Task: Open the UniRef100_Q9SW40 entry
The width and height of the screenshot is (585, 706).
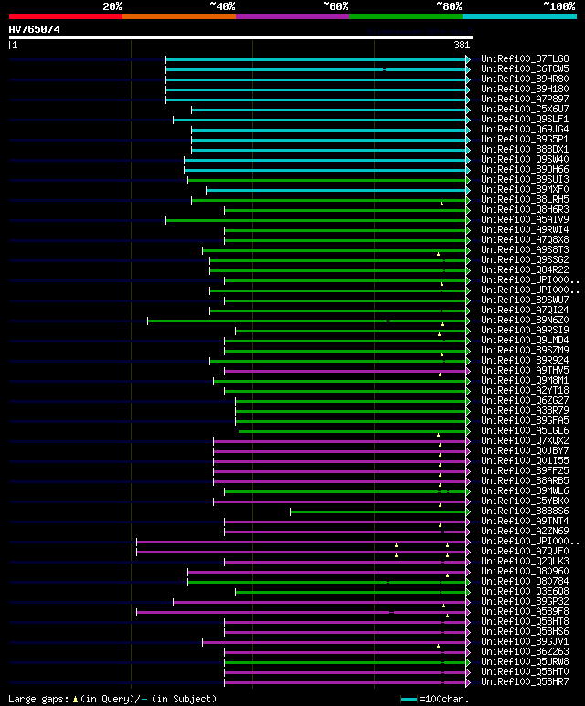Action: coord(525,160)
